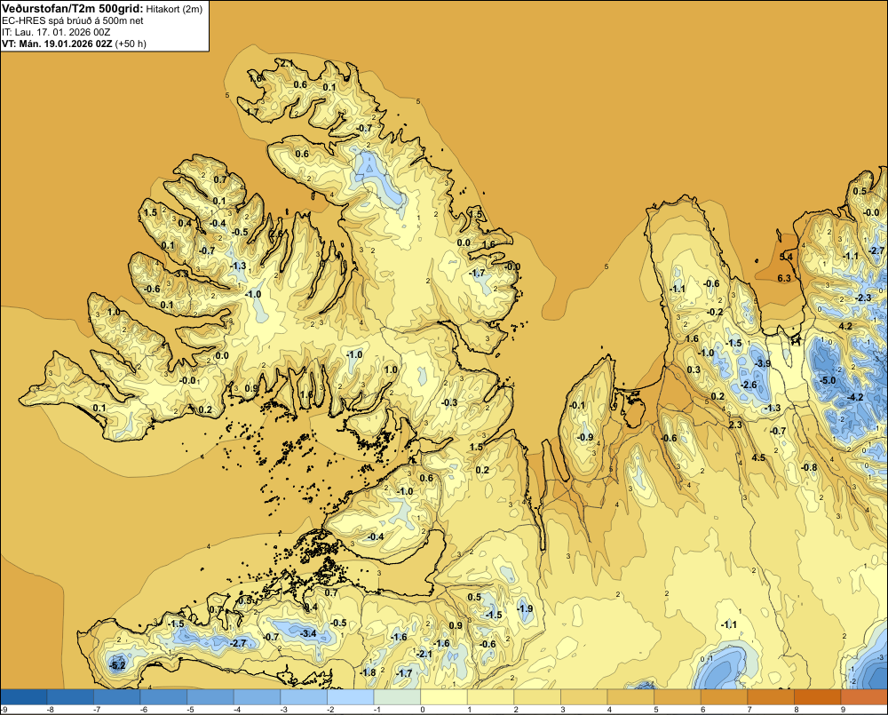888x715 pixels.
Task: Select the legend label '-4' on the color scale
Action: [237, 710]
